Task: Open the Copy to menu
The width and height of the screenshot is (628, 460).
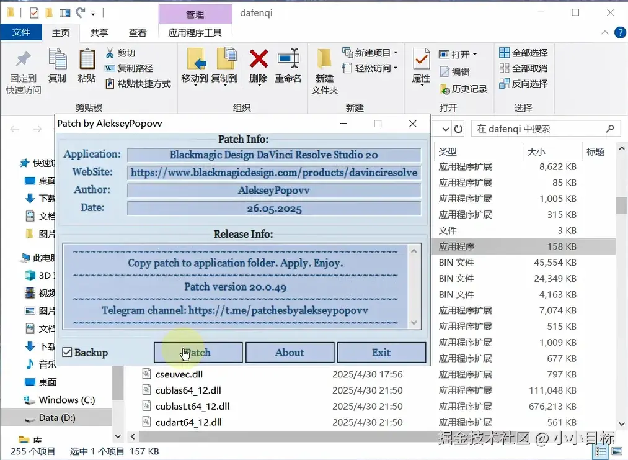Action: [224, 66]
